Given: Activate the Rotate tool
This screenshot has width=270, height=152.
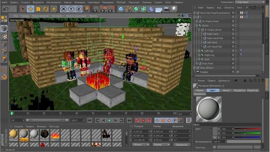Looking at the screenshot, I should 46,9.
